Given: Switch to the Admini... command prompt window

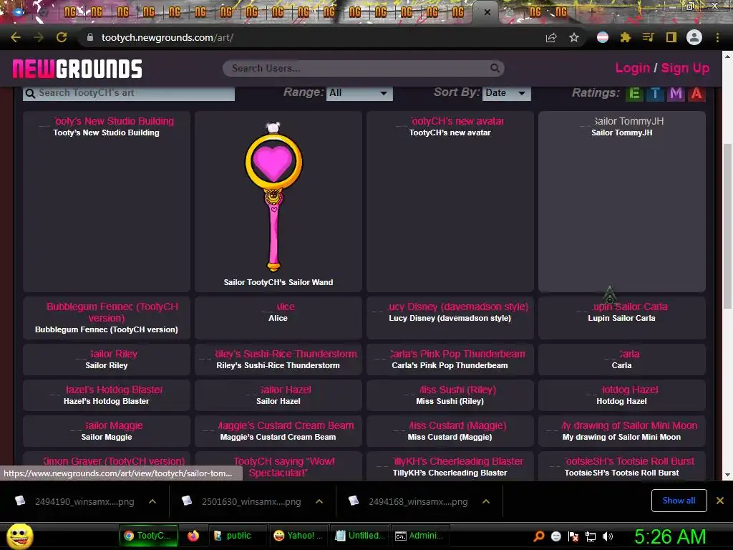Looking at the screenshot, I should (419, 536).
